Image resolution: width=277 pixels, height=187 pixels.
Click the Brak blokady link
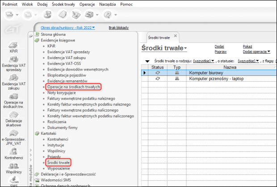point(119,28)
